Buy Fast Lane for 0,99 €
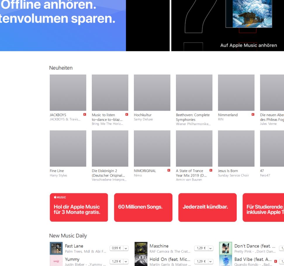Viewport: 284px width, 266px height. click(x=116, y=248)
